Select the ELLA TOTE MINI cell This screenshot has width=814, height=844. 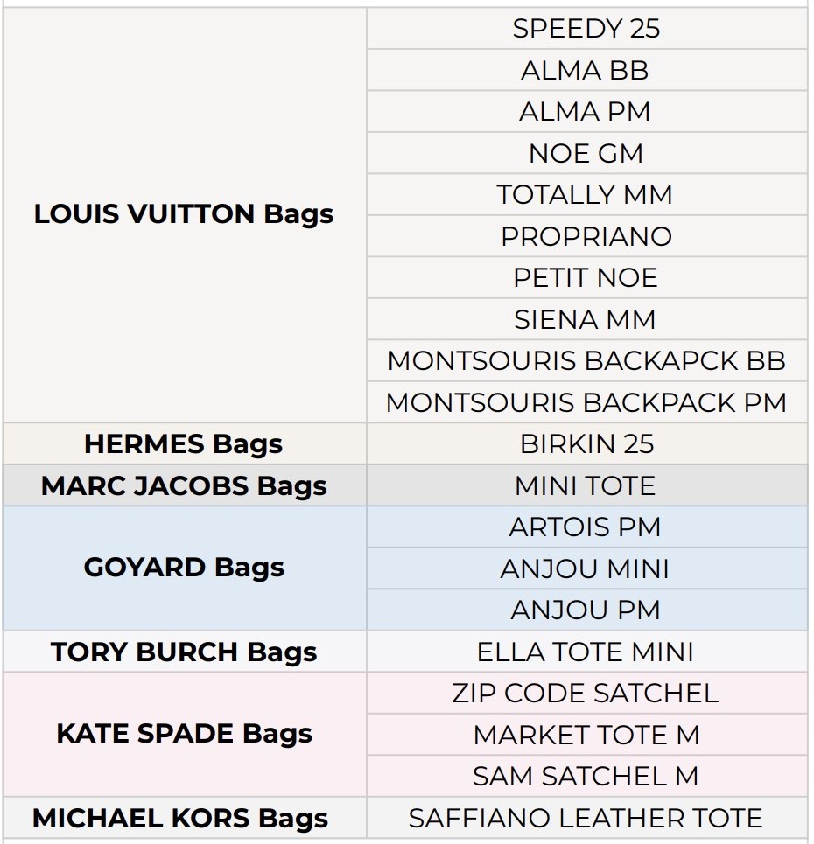tap(586, 652)
